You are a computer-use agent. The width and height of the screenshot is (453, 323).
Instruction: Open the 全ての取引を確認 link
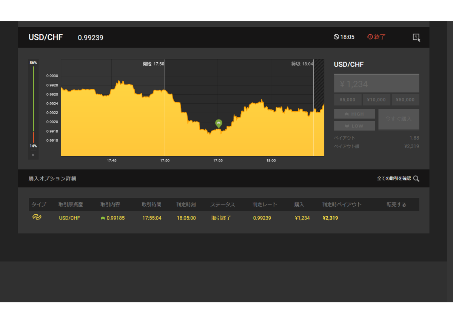click(394, 178)
